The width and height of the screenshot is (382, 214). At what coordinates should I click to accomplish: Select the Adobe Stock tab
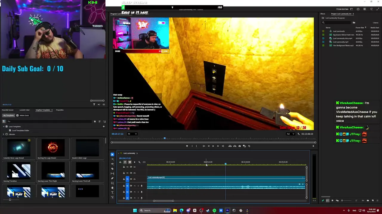pos(23,115)
